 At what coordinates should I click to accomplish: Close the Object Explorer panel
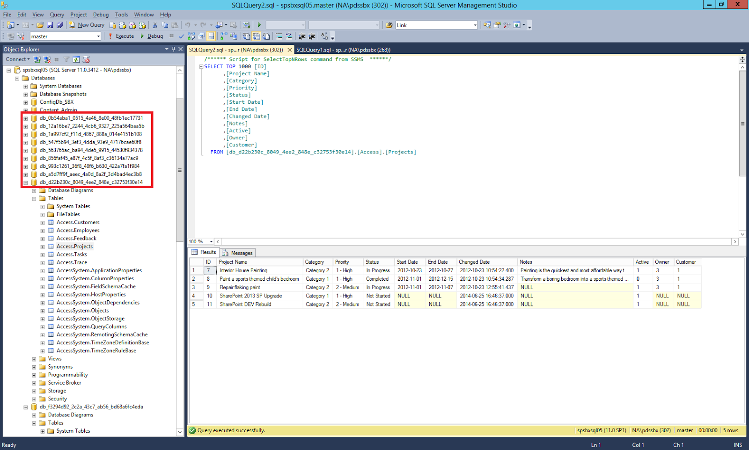tap(181, 49)
